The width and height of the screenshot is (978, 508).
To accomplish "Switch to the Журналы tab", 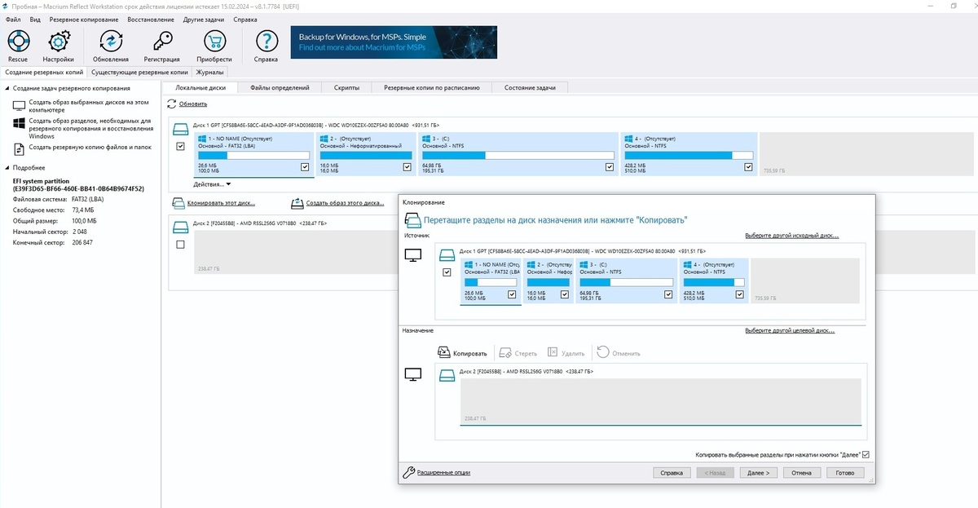I will click(210, 72).
